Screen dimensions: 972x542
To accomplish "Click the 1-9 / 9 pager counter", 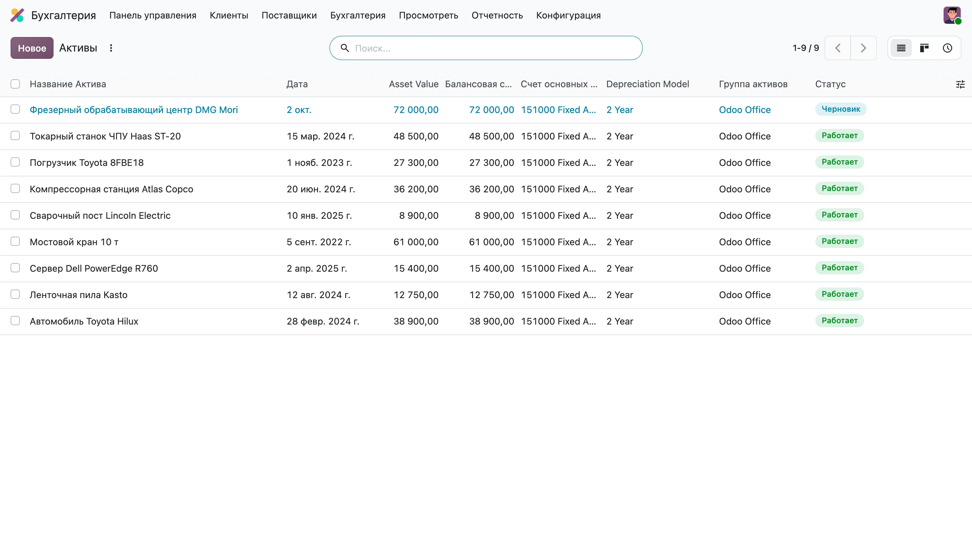I will (x=806, y=48).
